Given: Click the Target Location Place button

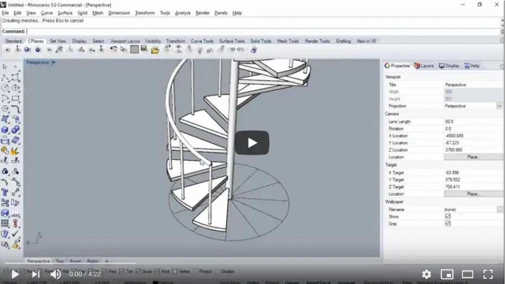Looking at the screenshot, I should (x=473, y=194).
